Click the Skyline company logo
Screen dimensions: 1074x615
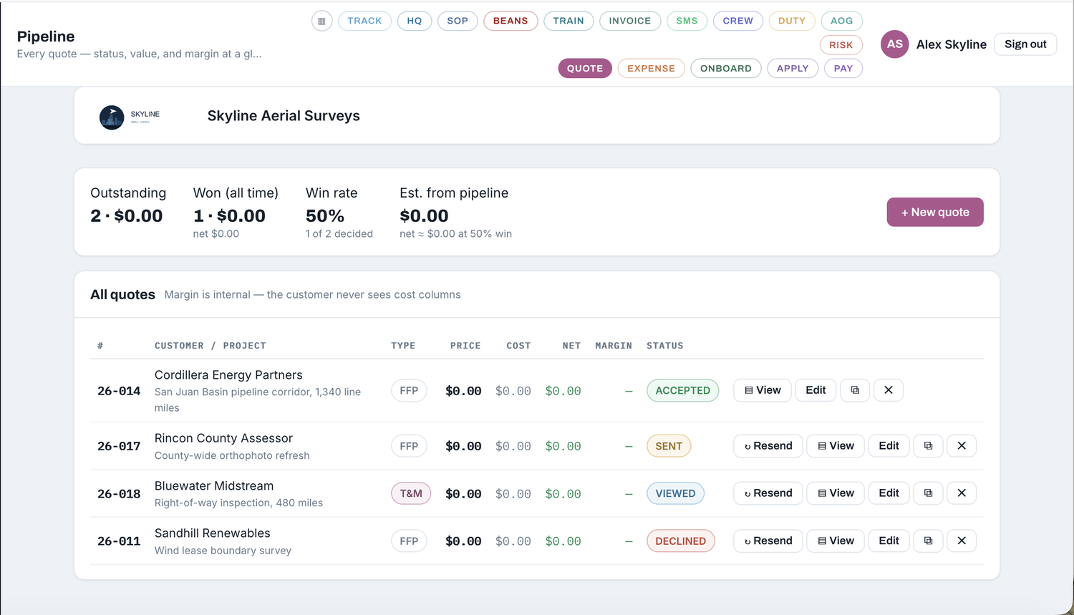pos(130,117)
